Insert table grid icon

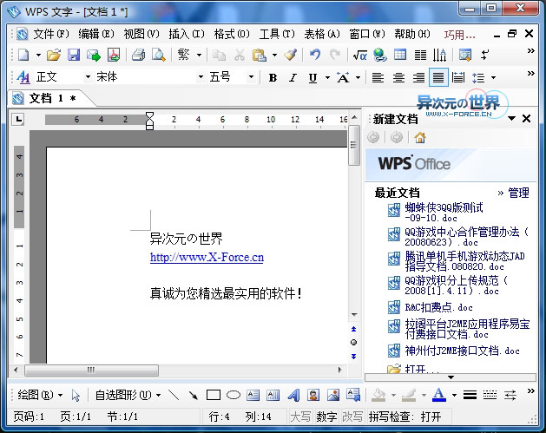[x=400, y=55]
